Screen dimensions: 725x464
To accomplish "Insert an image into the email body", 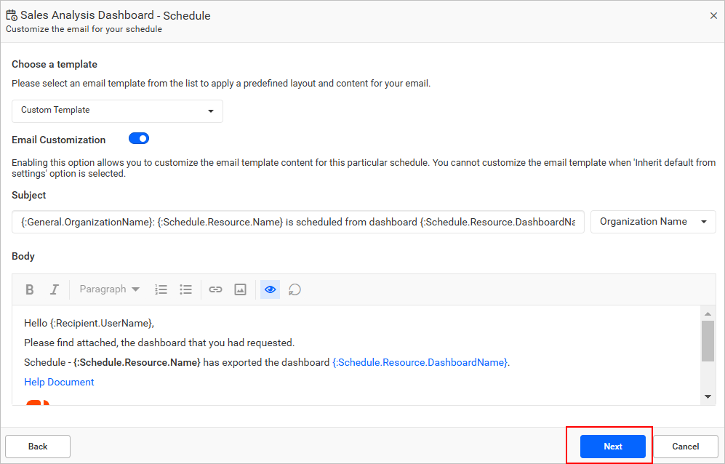I will click(240, 289).
